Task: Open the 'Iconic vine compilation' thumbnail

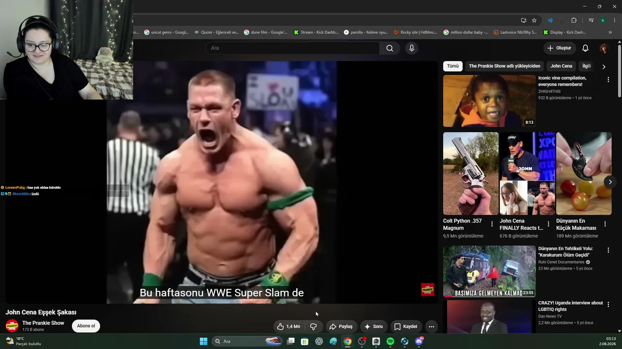Action: click(x=489, y=101)
